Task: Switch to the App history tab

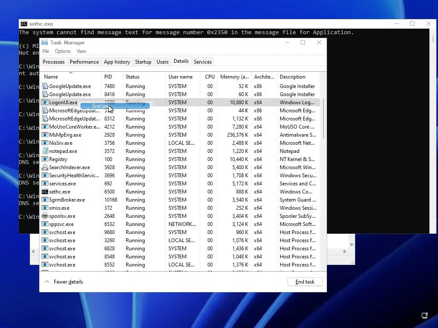Action: click(117, 62)
